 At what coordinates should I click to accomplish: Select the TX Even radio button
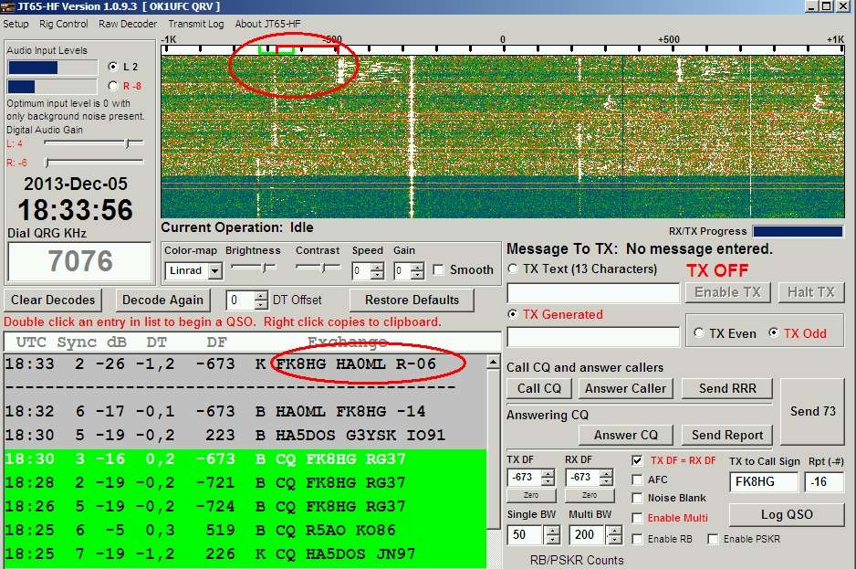(700, 333)
